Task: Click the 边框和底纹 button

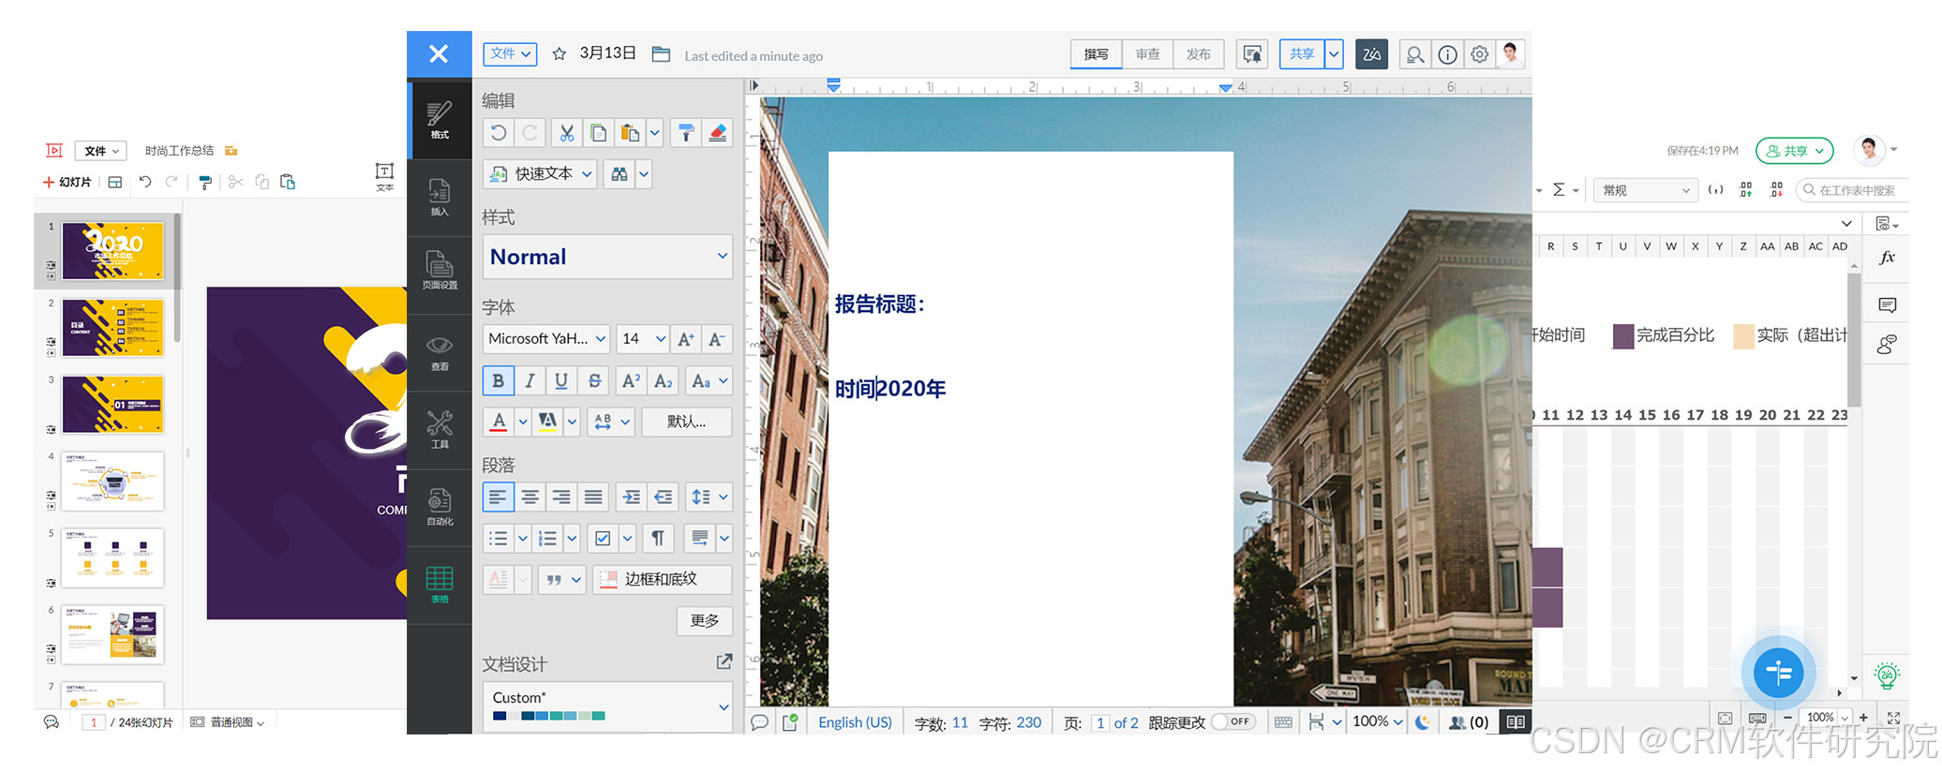Action: coord(662,579)
